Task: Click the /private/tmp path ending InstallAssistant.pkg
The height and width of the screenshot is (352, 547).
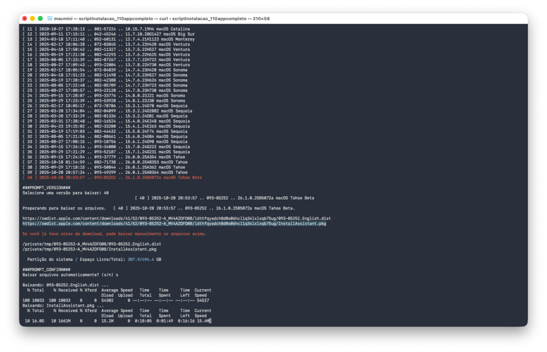Action: pos(89,249)
